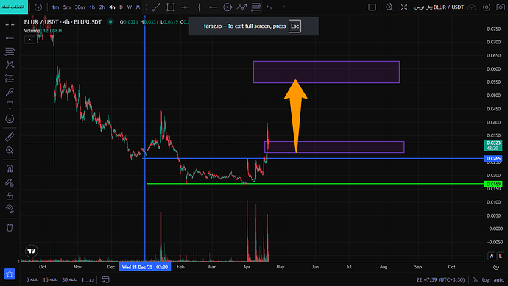The height and width of the screenshot is (286, 508).
Task: Toggle auto scale A button
Action: (x=492, y=257)
